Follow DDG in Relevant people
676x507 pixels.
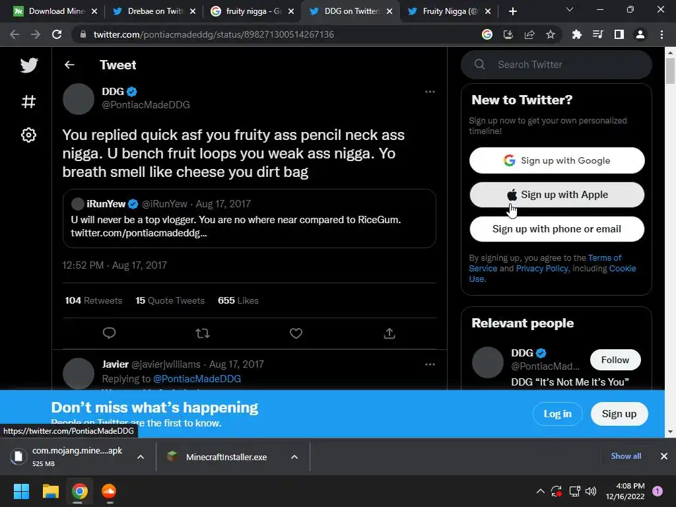(615, 360)
